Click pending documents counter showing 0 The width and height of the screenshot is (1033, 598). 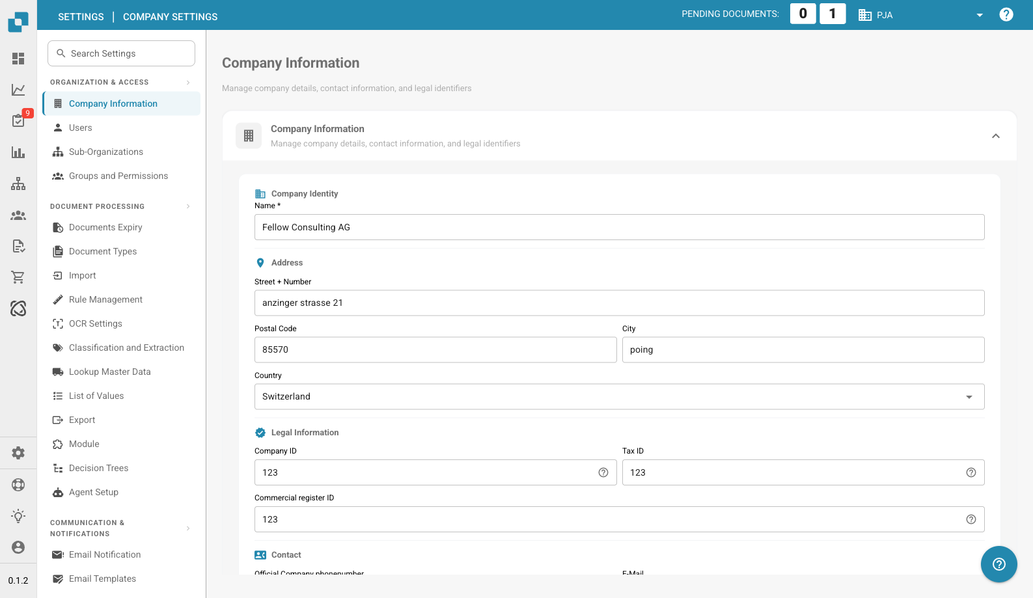click(x=803, y=14)
